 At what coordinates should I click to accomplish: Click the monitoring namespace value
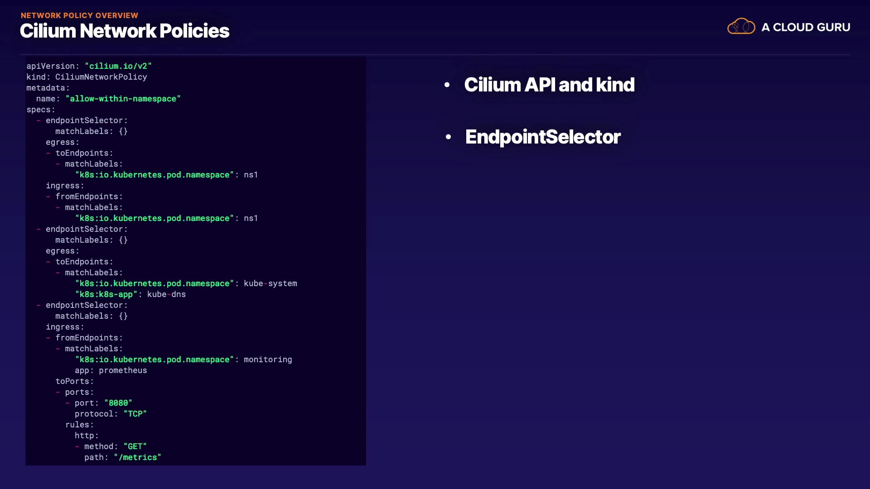coord(267,360)
